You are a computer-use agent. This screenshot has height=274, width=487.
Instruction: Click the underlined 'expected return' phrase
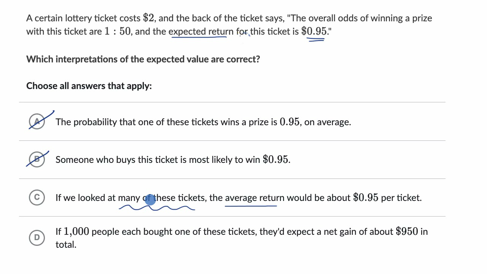[x=198, y=32]
